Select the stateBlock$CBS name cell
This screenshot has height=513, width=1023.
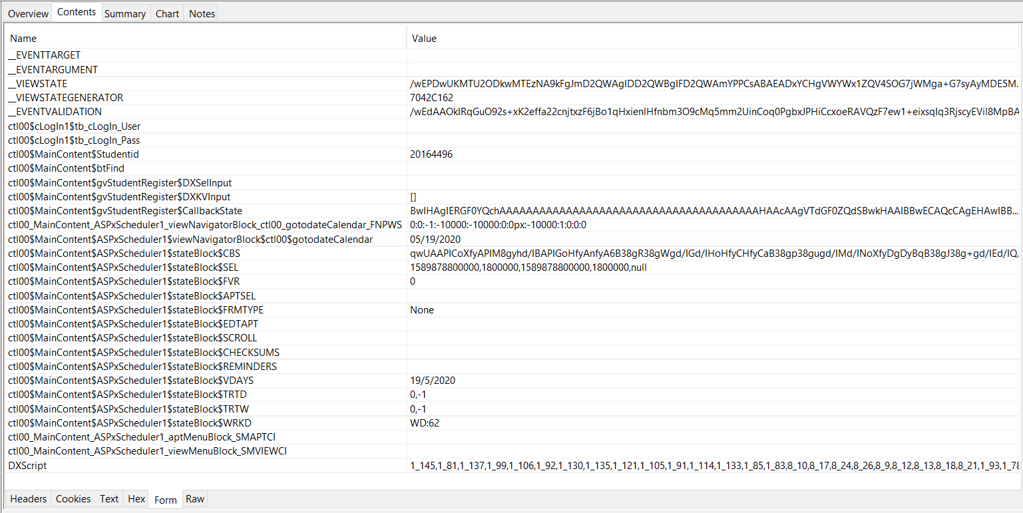pyautogui.click(x=206, y=254)
